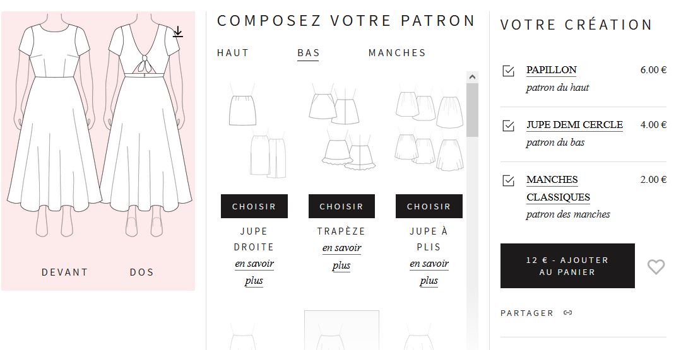Click the heart favorite icon

[x=656, y=267]
